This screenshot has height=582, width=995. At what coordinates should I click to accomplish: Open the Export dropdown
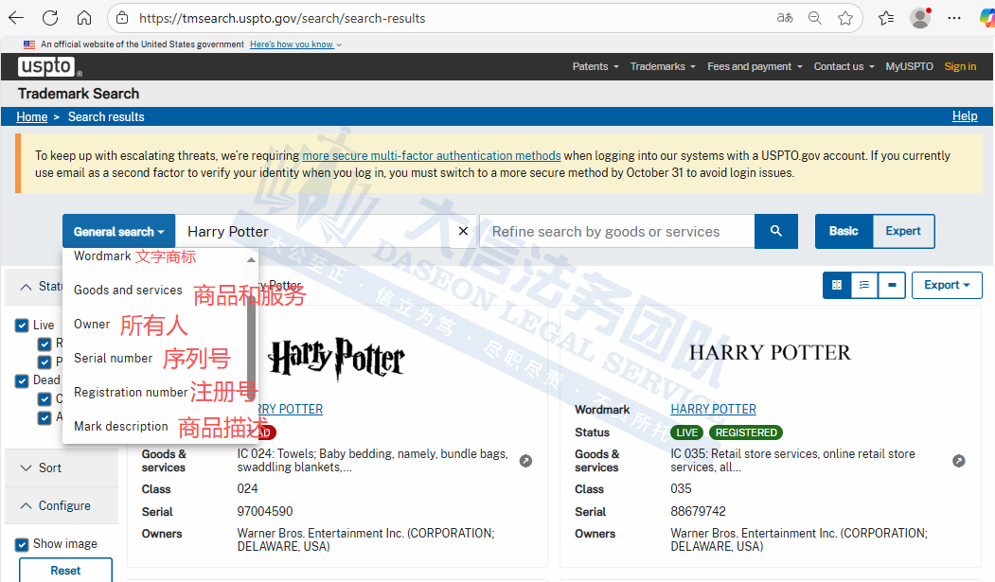(947, 285)
